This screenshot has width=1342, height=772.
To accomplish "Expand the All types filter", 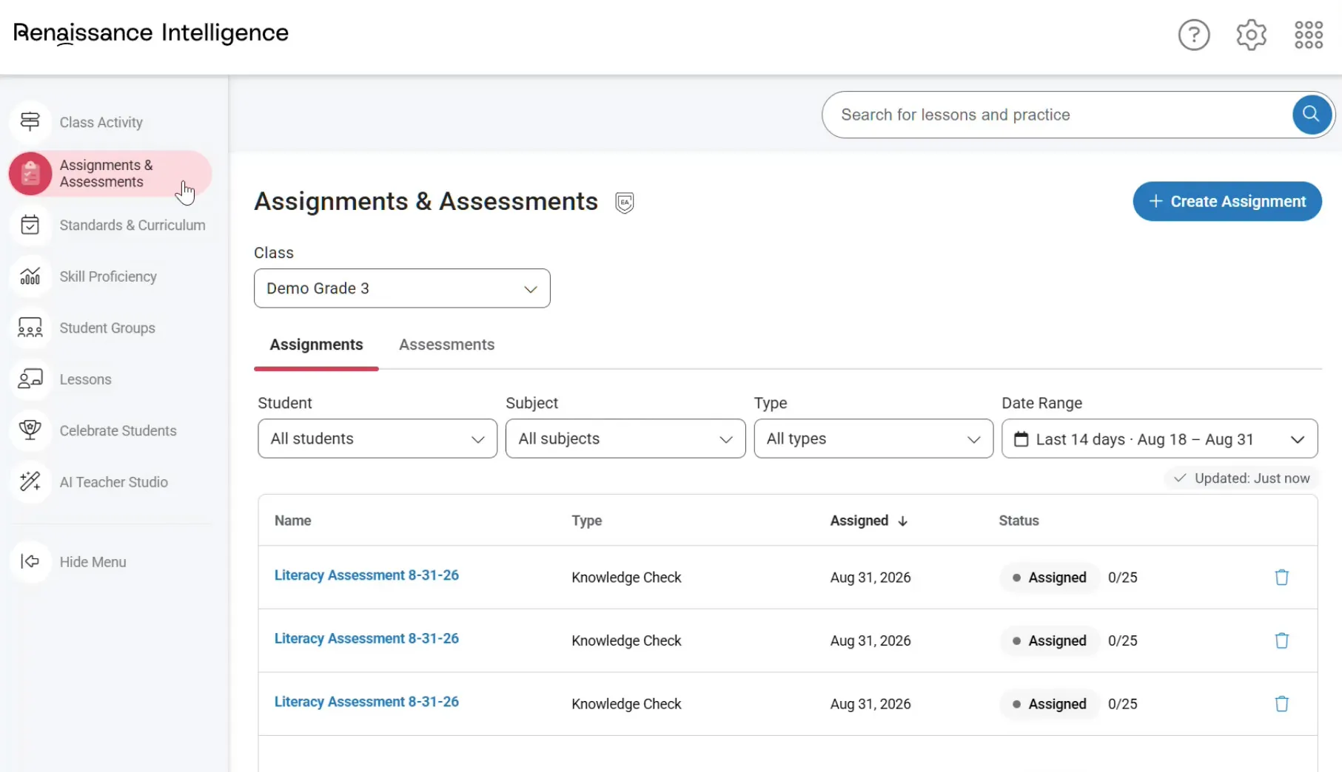I will 873,439.
